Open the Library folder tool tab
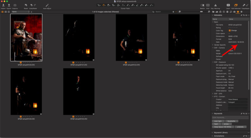 tap(213, 12)
